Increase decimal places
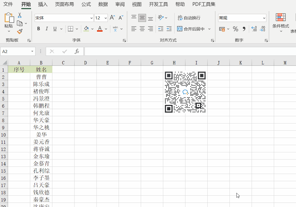 254,29
